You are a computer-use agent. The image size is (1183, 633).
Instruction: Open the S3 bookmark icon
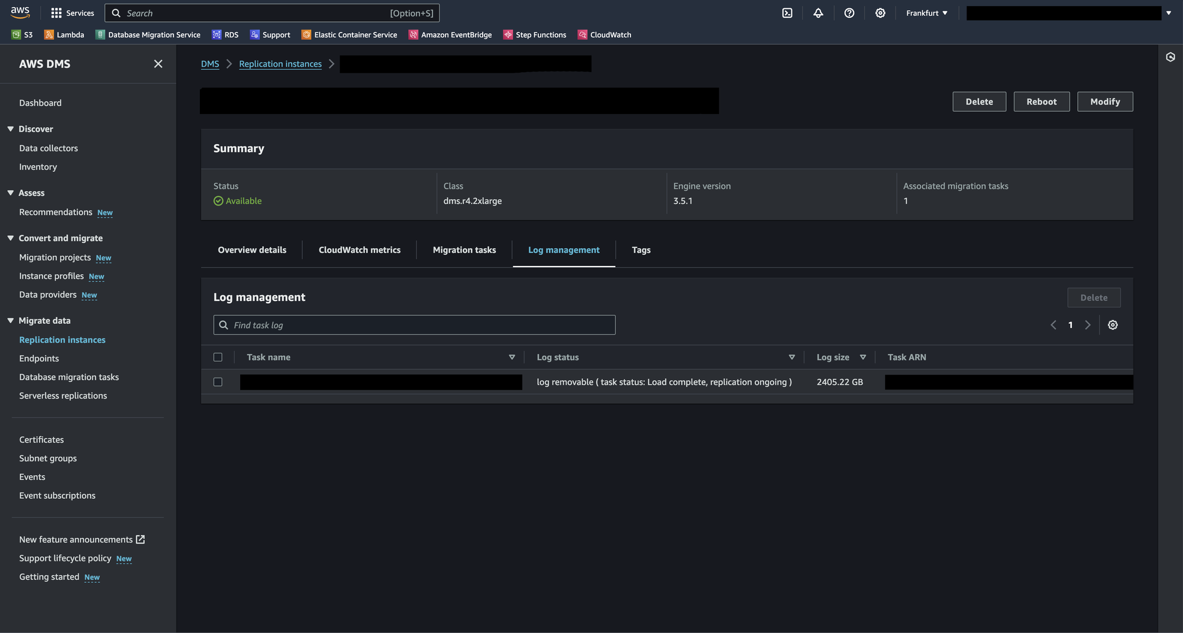point(16,35)
